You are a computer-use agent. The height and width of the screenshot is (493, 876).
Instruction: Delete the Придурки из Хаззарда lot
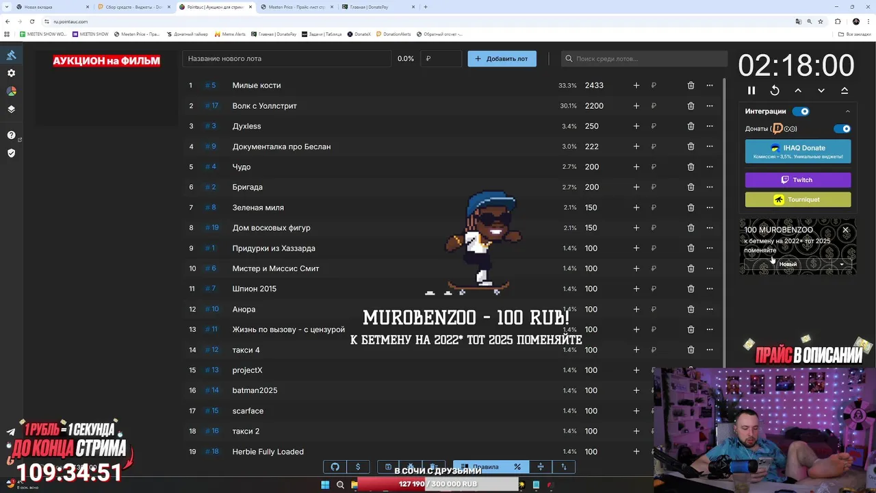691,248
